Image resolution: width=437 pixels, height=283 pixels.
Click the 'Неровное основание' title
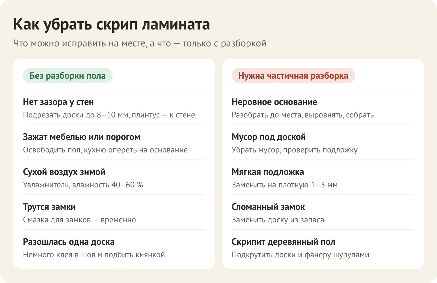(274, 102)
